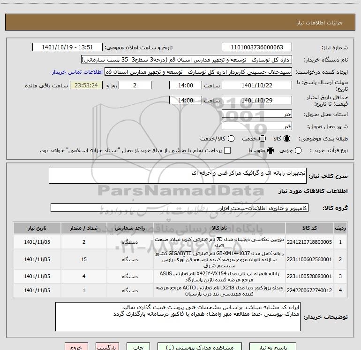Click delivery city field شهر محل تحویل
The image size is (361, 350).
coord(257,126)
